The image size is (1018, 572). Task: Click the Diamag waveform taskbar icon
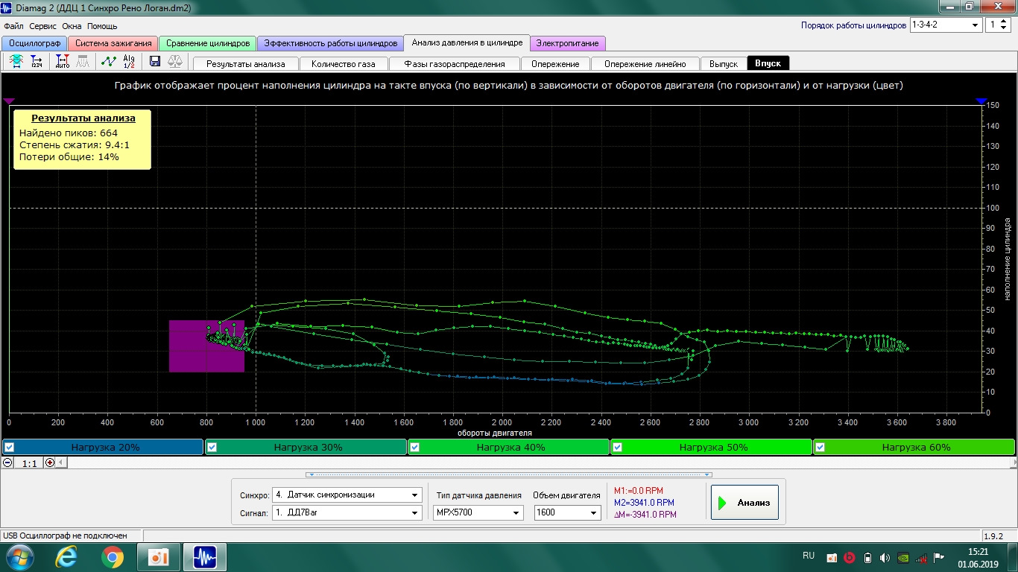[204, 556]
